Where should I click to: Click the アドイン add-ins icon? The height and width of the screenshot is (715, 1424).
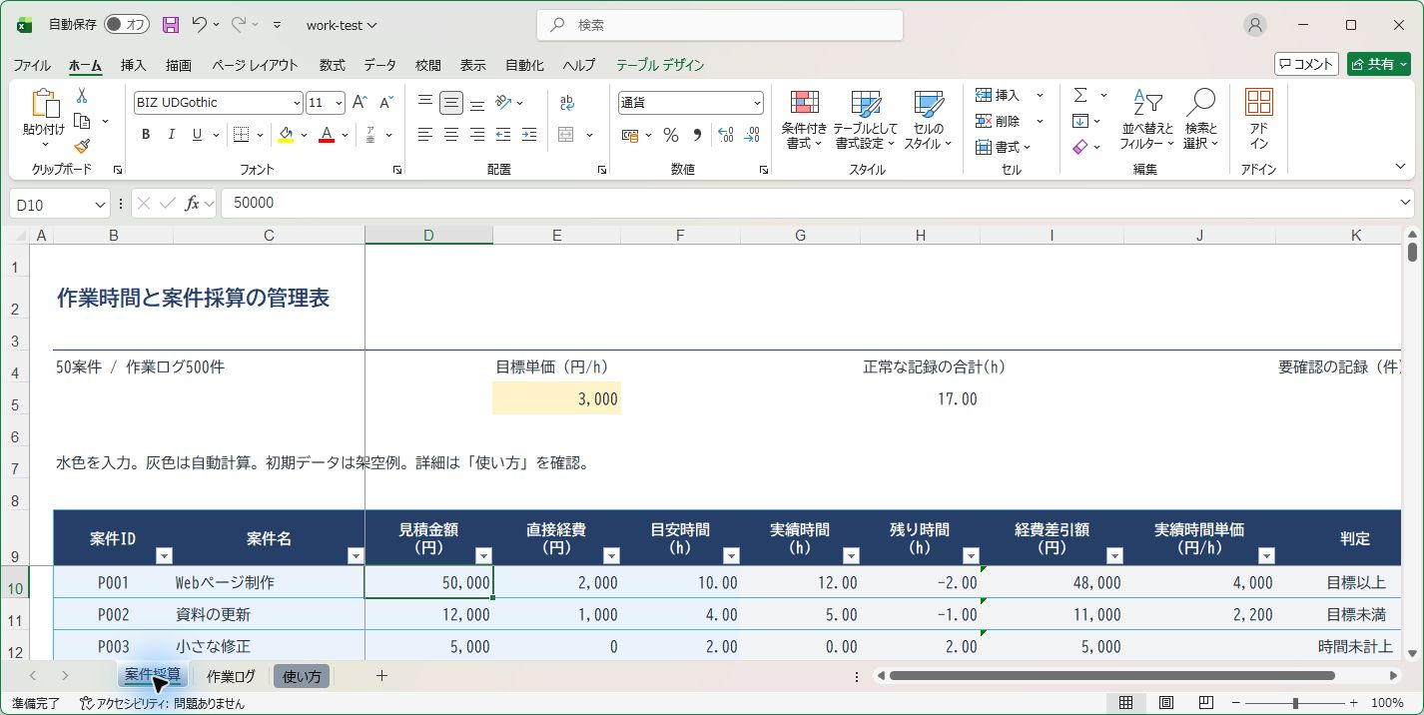[1259, 120]
